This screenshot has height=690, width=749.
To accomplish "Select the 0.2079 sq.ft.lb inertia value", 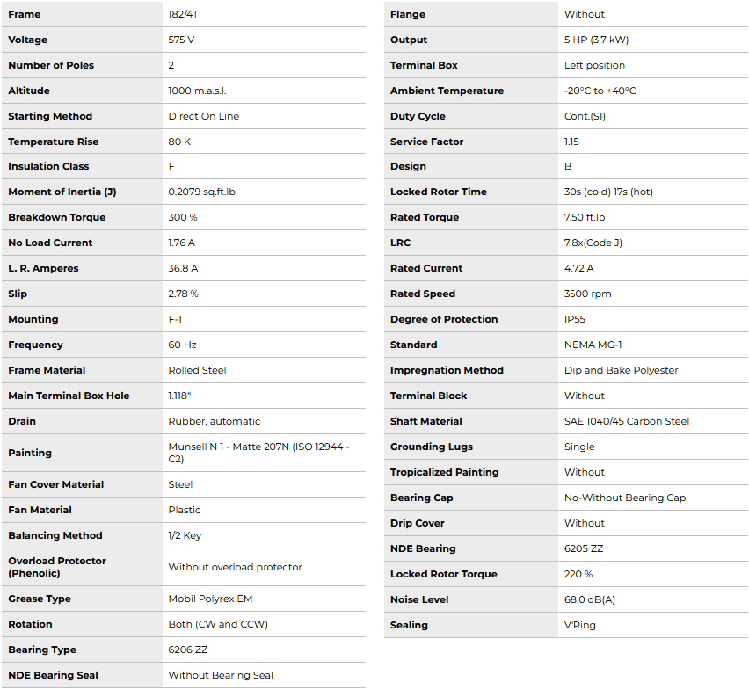I will click(x=202, y=192).
